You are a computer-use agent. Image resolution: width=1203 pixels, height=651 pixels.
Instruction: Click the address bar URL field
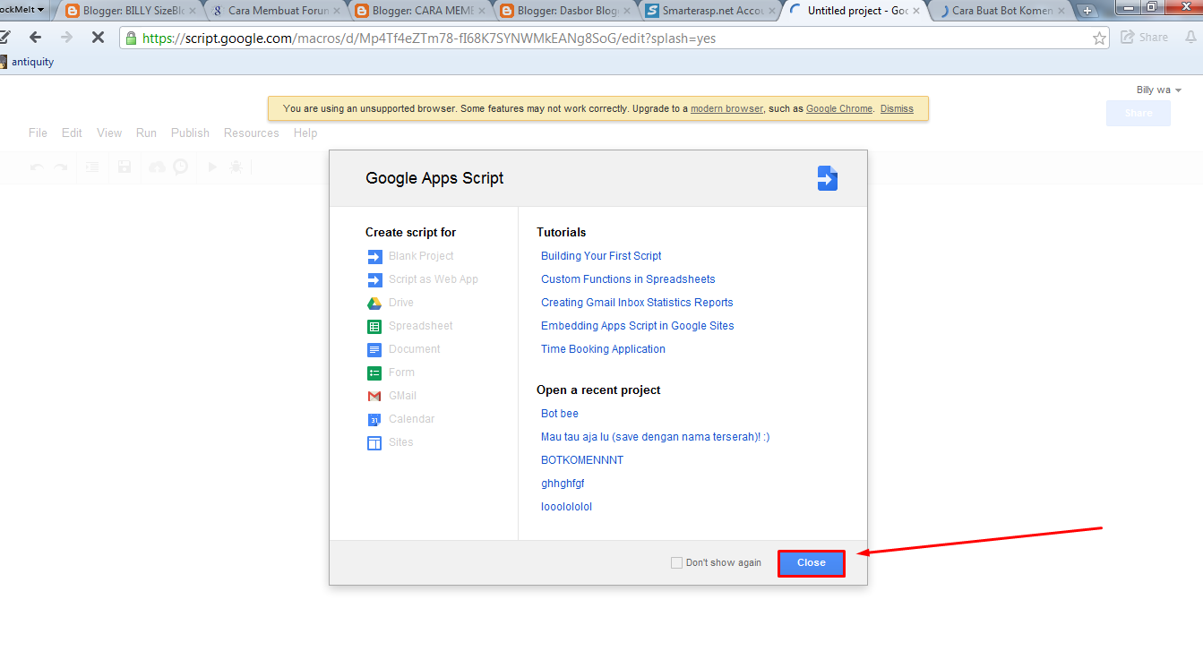coord(614,39)
